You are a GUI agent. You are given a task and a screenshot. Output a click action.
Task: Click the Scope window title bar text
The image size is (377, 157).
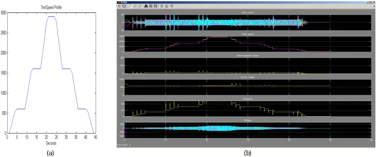[124, 2]
